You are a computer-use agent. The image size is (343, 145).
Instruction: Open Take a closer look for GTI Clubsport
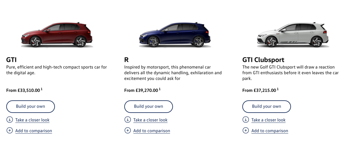[x=268, y=120]
